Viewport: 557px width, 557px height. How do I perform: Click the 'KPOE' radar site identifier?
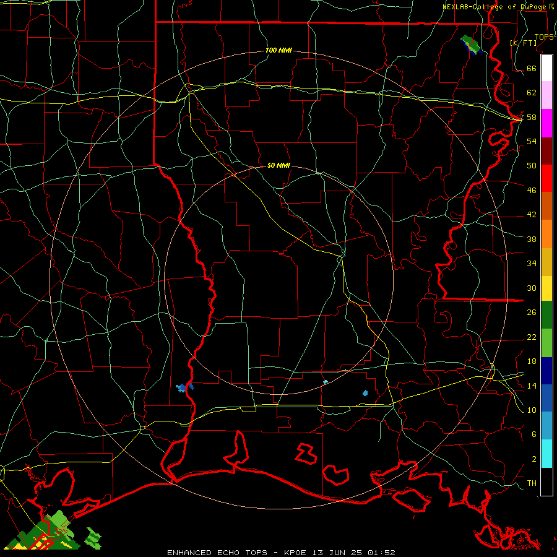click(295, 553)
